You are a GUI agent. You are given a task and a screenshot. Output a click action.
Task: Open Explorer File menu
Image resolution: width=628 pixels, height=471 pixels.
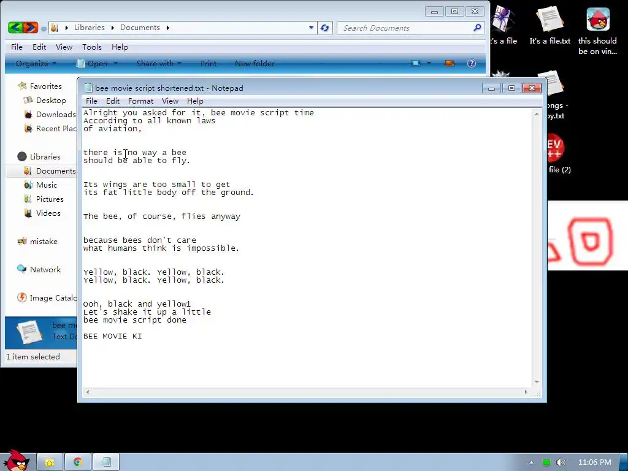click(x=17, y=47)
